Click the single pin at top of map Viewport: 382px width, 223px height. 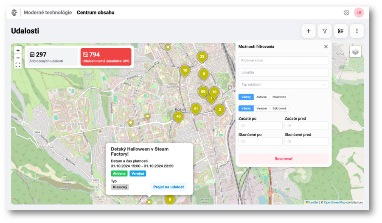pos(168,47)
